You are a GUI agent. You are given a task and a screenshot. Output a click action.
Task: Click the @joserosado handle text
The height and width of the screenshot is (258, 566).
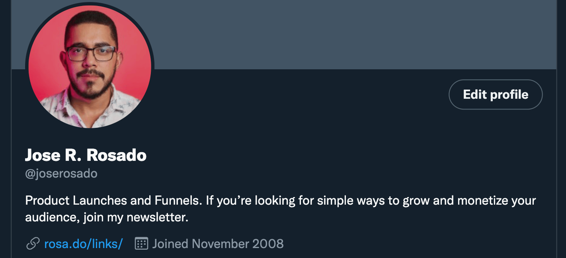tap(61, 174)
